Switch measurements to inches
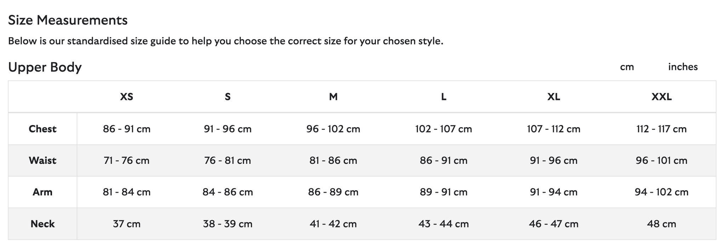Image resolution: width=725 pixels, height=250 pixels. click(x=683, y=67)
